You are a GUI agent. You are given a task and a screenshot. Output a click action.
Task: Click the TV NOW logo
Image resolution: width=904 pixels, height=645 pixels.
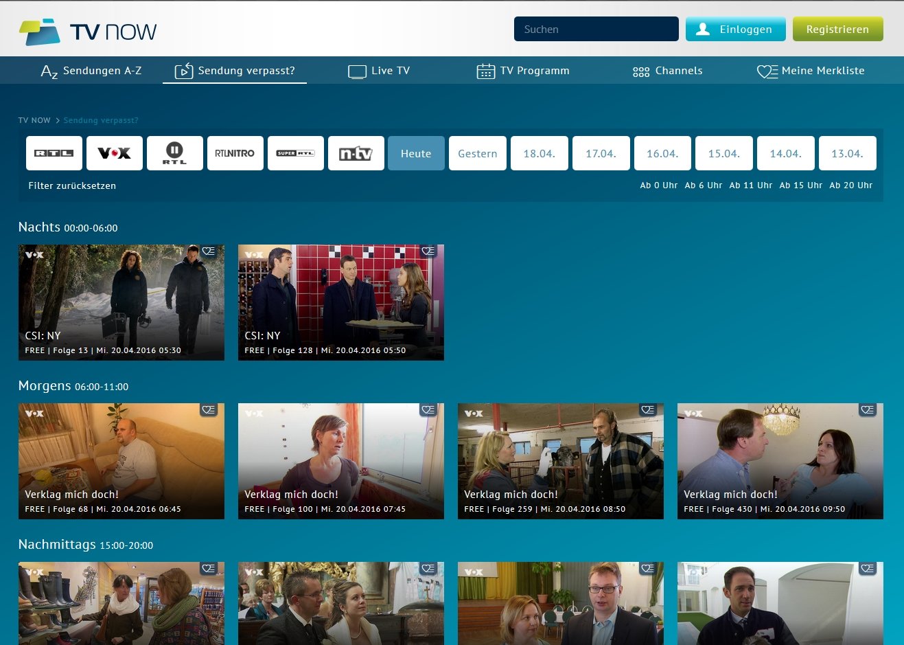(x=88, y=32)
